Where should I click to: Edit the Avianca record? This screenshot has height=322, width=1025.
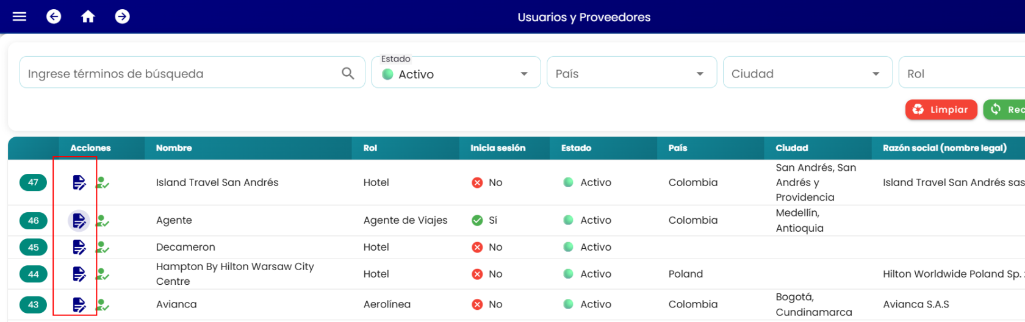coord(79,304)
